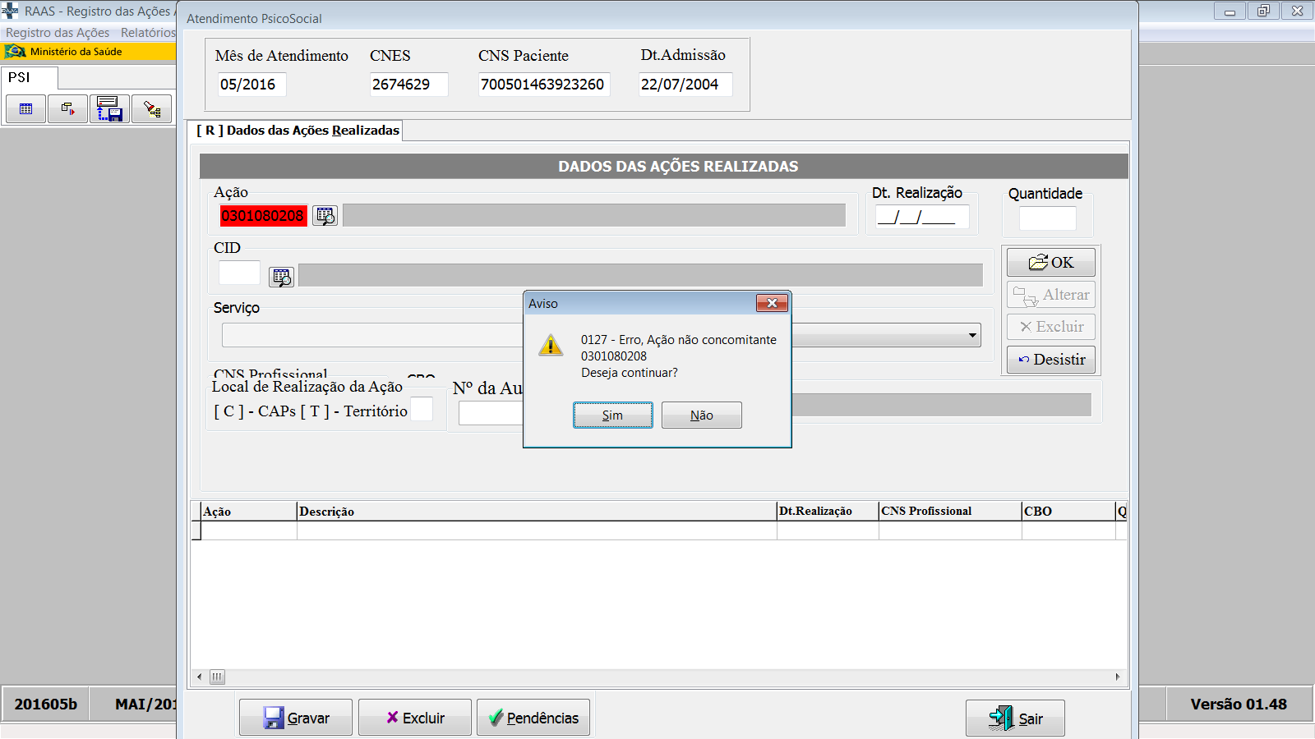Click the Sair exit button
Viewport: 1315px width, 739px height.
(x=1015, y=718)
